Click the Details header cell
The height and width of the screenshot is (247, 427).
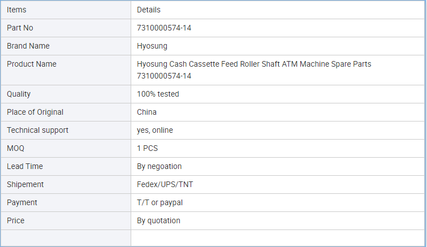(278, 10)
